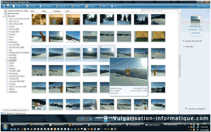Switch to Suivi des fiche taskbar button
This screenshot has height=132, width=211.
(96, 125)
